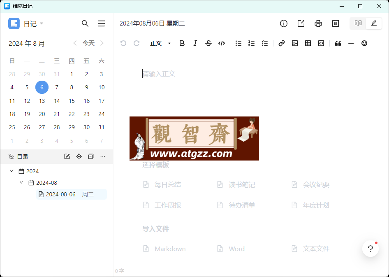389x277 pixels.
Task: Choose the 每日总结 template
Action: pyautogui.click(x=162, y=185)
